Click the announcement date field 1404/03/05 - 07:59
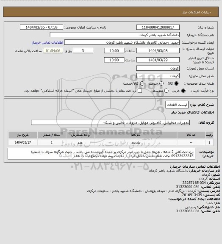Screen dimensions: 222x244 click(x=42, y=27)
